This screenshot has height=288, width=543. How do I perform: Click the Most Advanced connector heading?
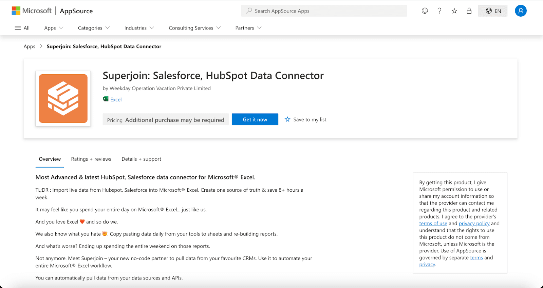145,177
